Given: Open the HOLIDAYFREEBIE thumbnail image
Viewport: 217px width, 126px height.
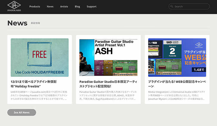Looking at the screenshot, I should (40, 58).
